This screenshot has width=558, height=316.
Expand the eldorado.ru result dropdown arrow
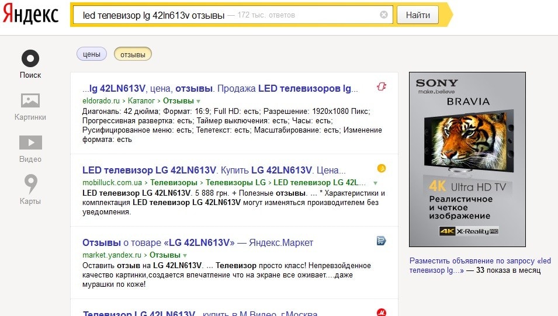coord(199,102)
